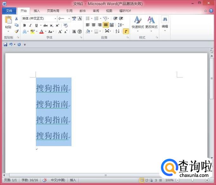Zoom out with minus button

[x=178, y=180]
